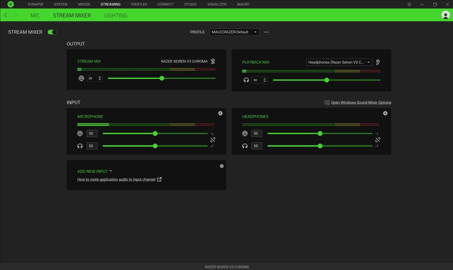Click Microphone stream broadcast icon
Viewport: 453px width, 270px height.
[x=80, y=134]
